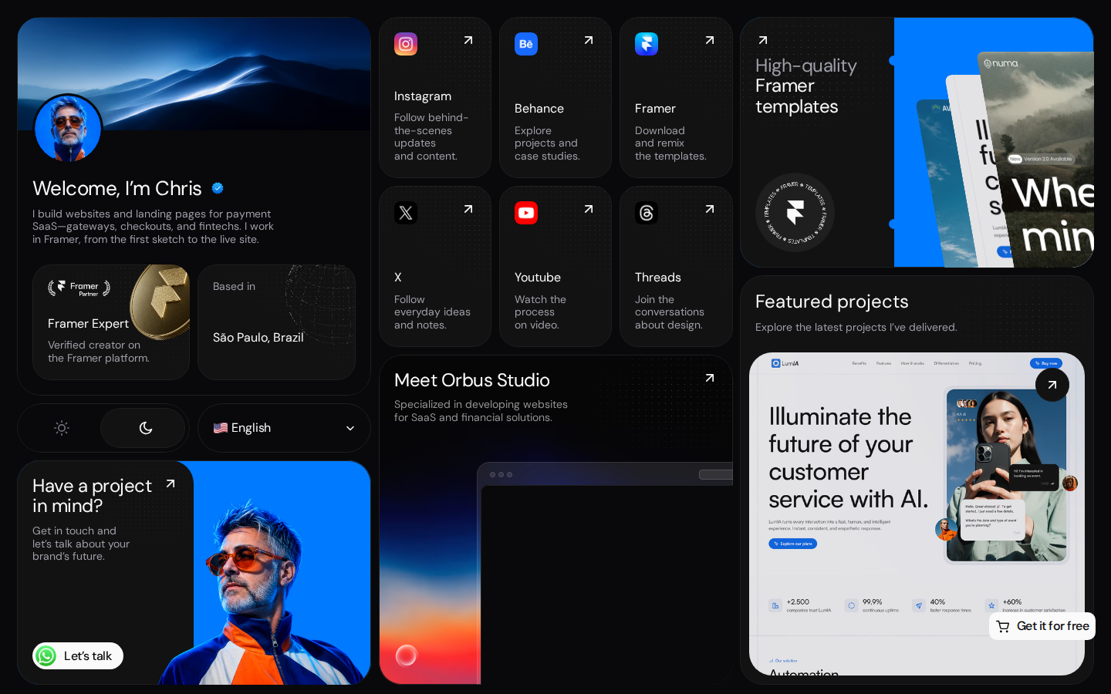This screenshot has height=694, width=1111.
Task: Click the X logo icon
Action: [406, 213]
